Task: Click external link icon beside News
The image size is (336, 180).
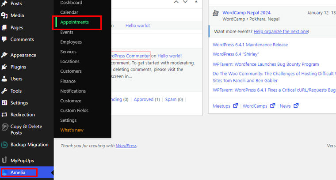Action: [296, 105]
